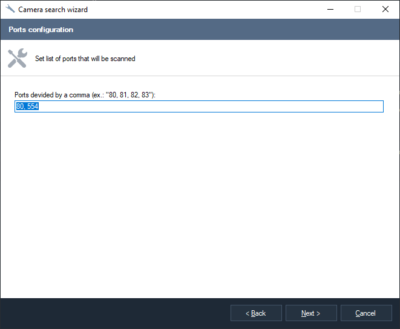This screenshot has height=329, width=400.
Task: Return to the previous step with Back
Action: 256,313
